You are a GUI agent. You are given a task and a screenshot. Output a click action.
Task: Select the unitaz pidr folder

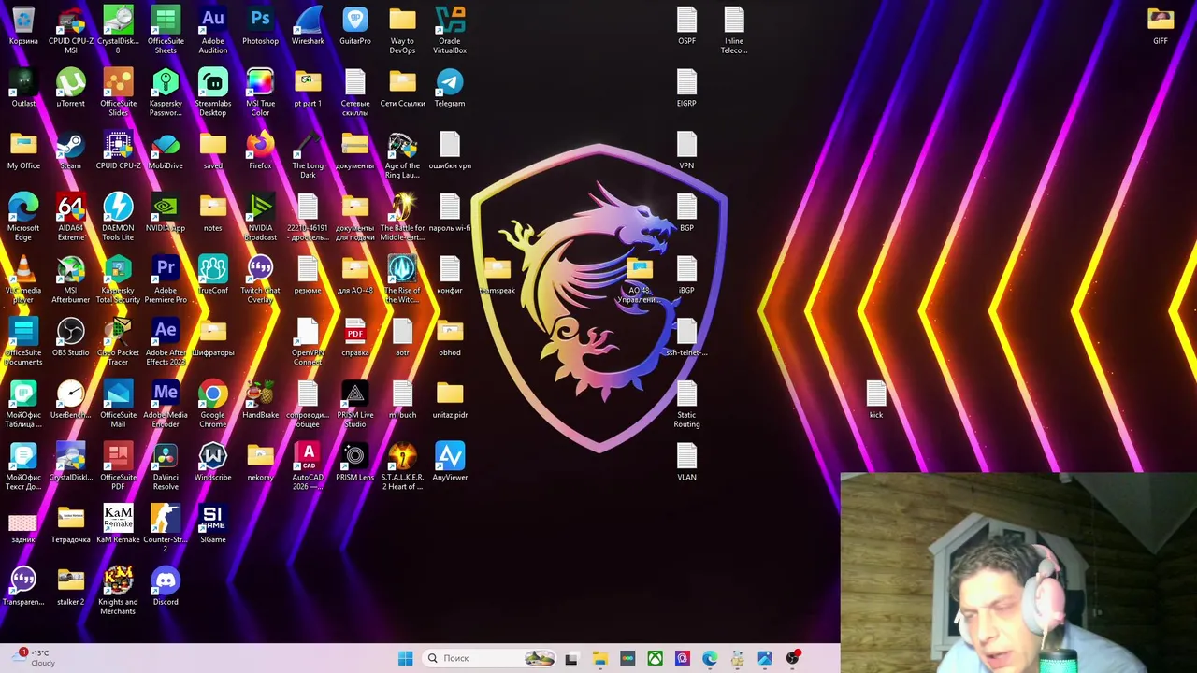click(450, 400)
